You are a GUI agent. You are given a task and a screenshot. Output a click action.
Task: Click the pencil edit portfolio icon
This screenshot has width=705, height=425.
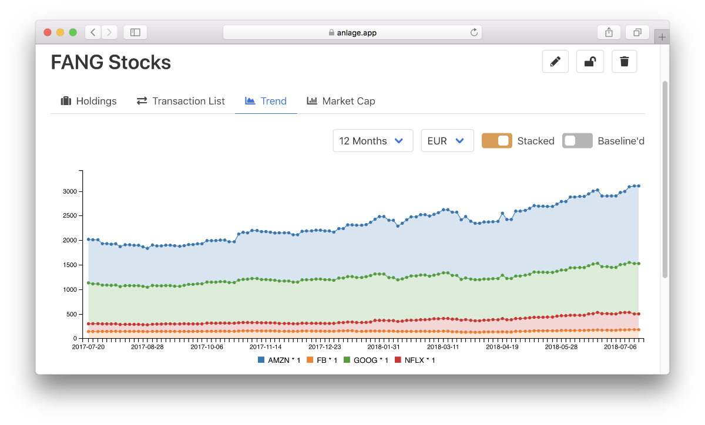click(x=555, y=62)
